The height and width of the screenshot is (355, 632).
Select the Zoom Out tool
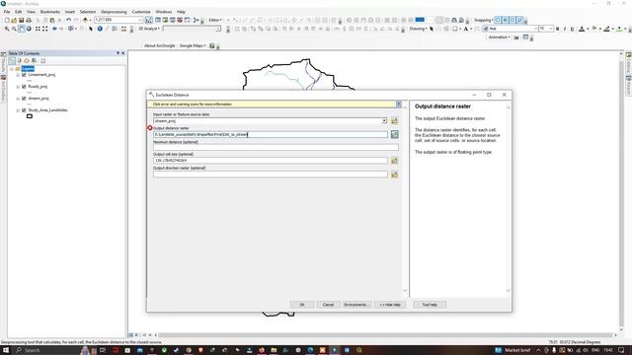tap(14, 29)
